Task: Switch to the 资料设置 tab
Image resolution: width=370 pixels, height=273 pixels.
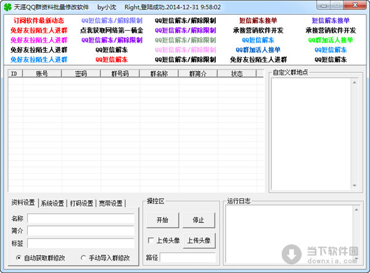Action: 23,203
